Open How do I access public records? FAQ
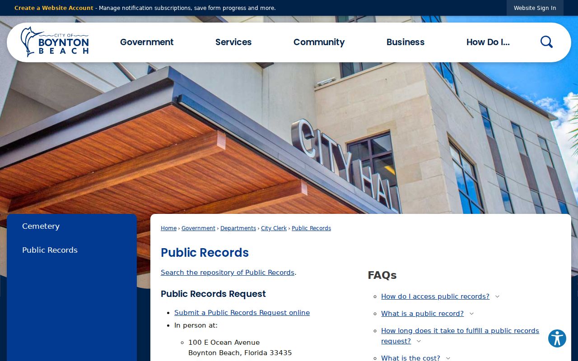Screen dimensions: 578x361 pos(435,296)
